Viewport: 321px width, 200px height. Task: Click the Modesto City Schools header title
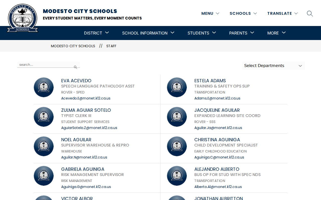coord(80,11)
